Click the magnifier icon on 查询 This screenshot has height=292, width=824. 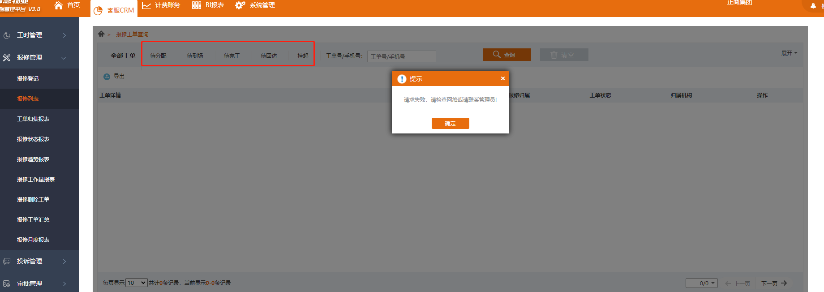coord(497,54)
